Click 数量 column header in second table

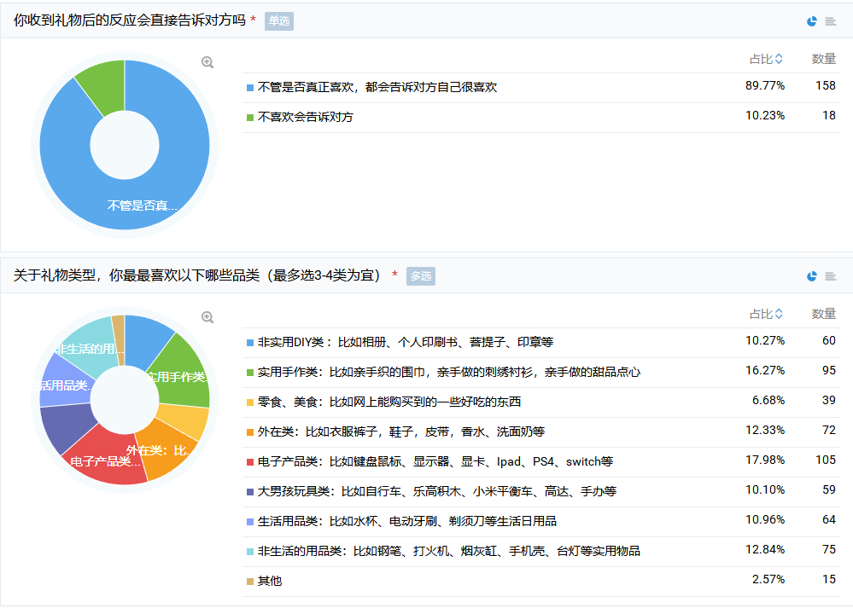[824, 314]
